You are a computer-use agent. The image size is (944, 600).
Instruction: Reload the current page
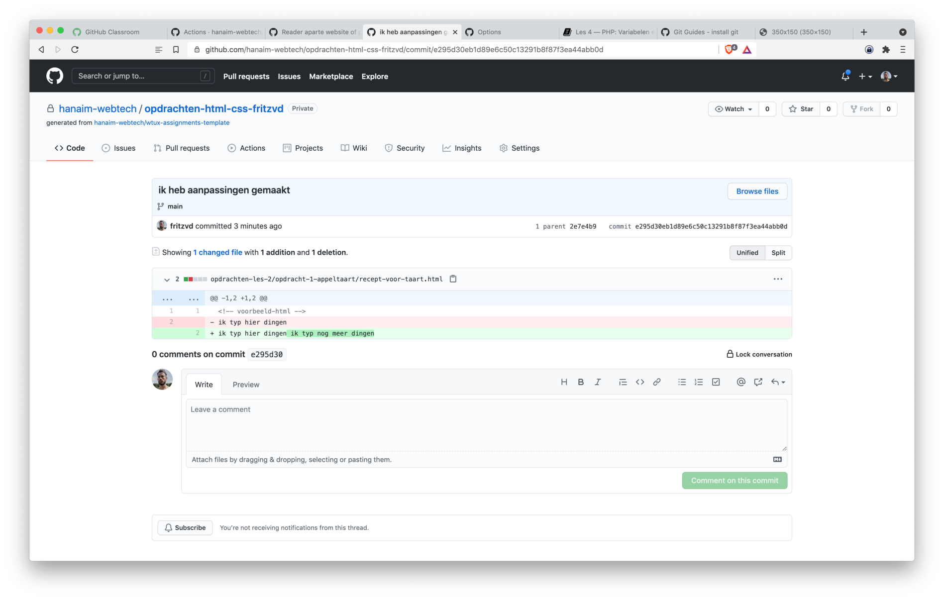[75, 49]
